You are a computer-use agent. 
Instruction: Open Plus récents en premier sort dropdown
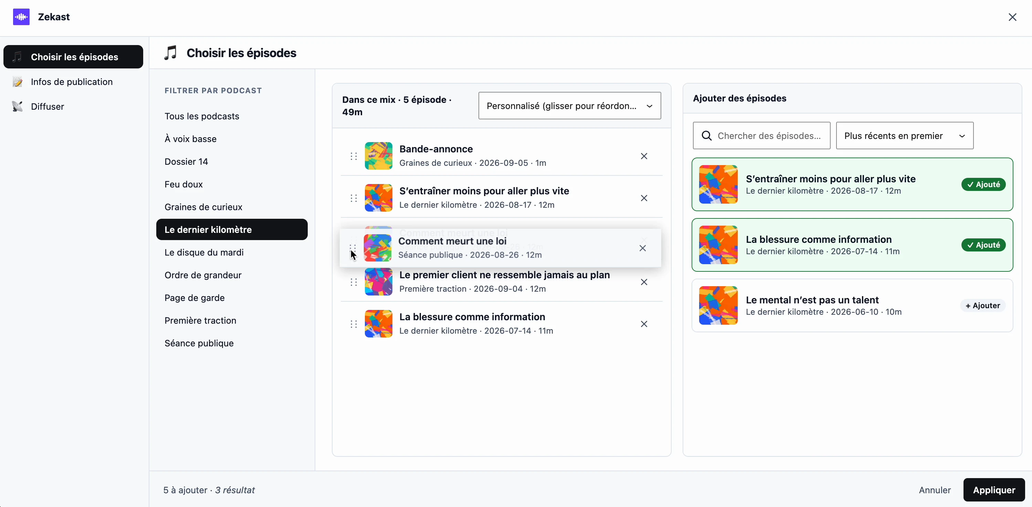click(x=905, y=136)
